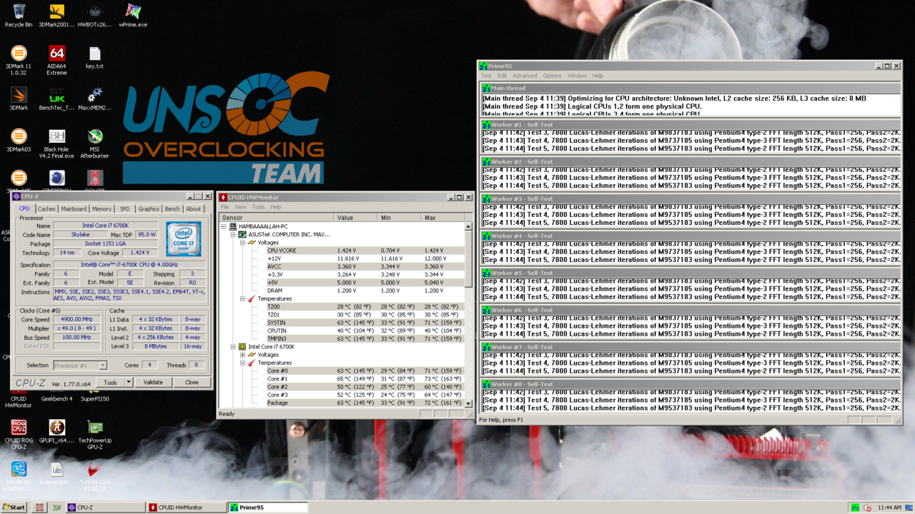915x514 pixels.
Task: Open HWMonitor View menu
Action: point(240,207)
